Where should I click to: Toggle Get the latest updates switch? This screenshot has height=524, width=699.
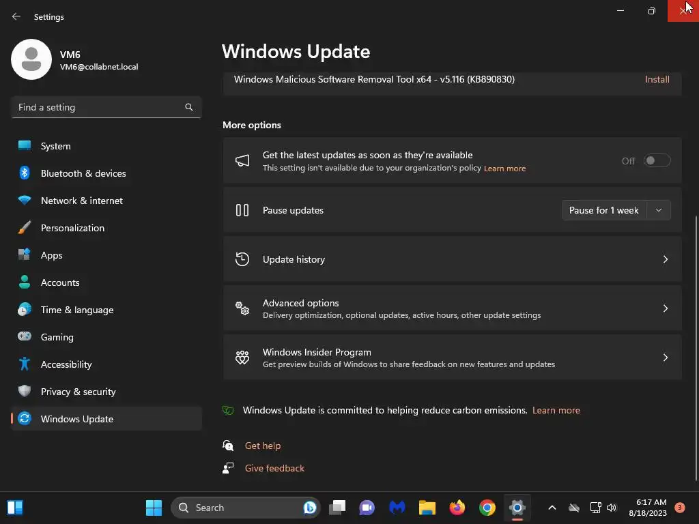click(657, 160)
